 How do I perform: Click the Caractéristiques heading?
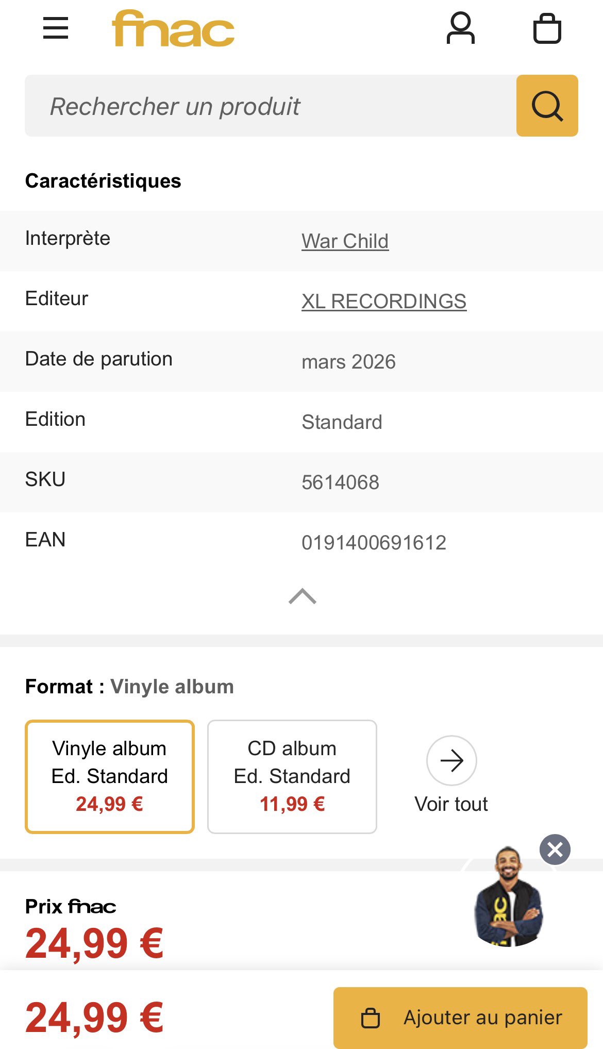103,181
